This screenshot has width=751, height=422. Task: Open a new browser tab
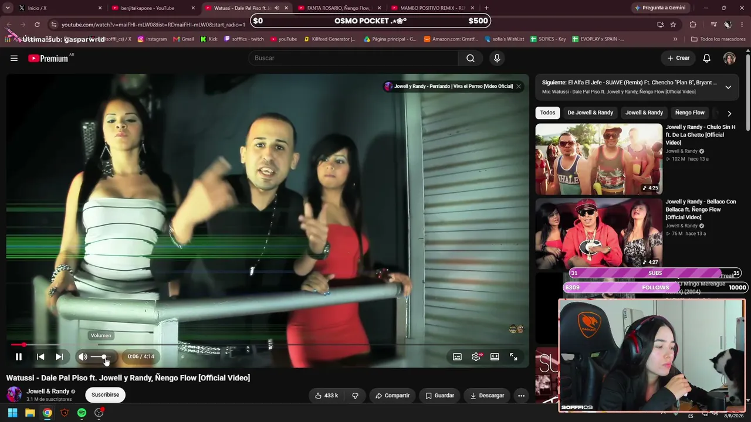coord(486,8)
